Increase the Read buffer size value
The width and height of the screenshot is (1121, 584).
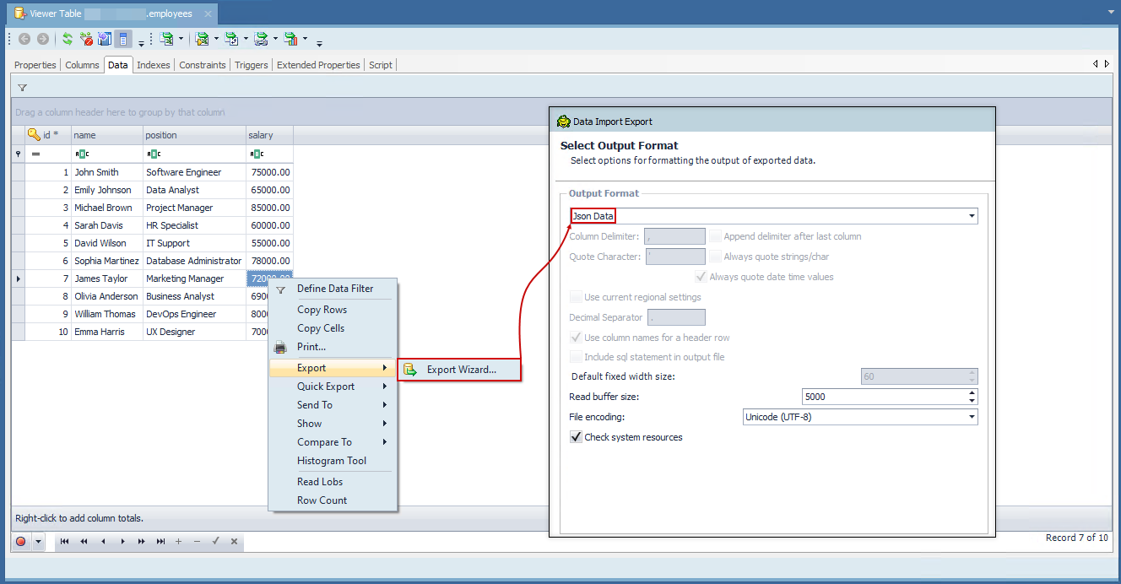pyautogui.click(x=972, y=392)
